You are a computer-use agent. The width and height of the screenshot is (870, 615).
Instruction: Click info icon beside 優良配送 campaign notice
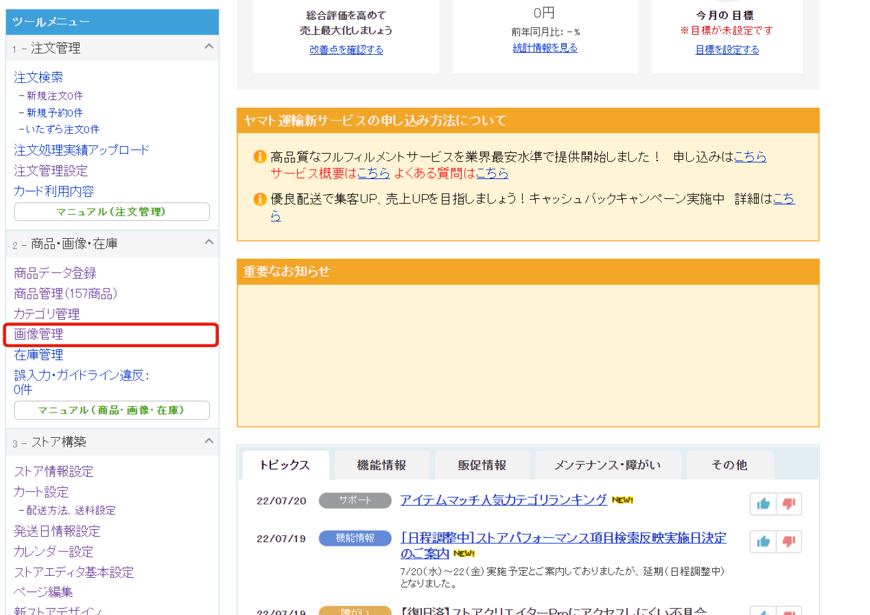(x=260, y=199)
